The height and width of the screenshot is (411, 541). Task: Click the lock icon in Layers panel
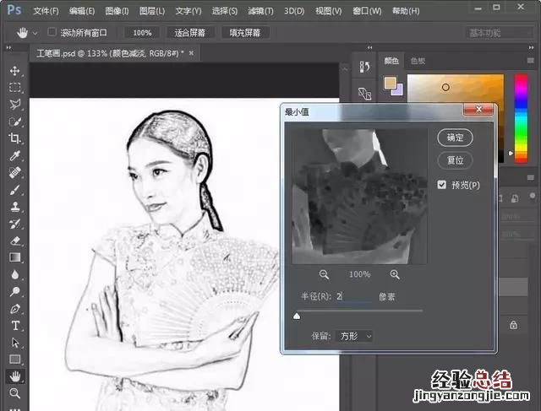point(513,325)
